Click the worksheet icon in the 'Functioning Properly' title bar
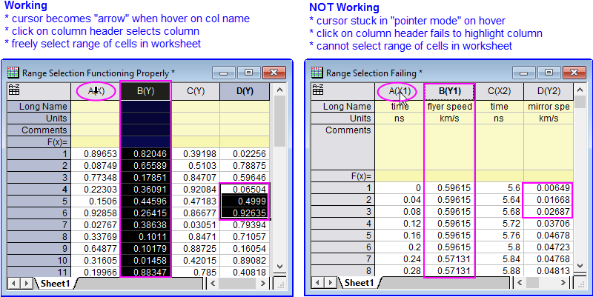 [x=13, y=73]
